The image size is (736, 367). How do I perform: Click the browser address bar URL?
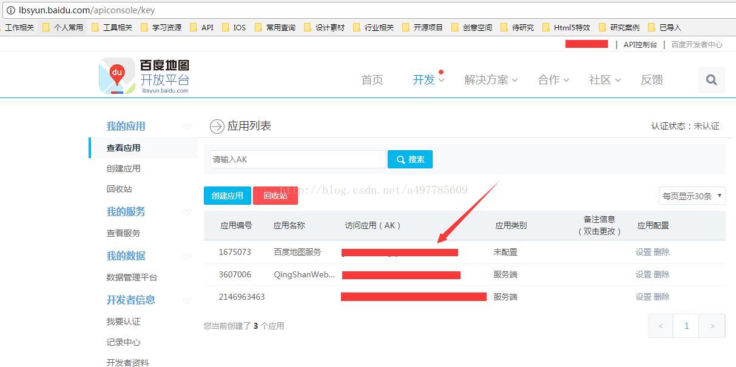[x=87, y=10]
